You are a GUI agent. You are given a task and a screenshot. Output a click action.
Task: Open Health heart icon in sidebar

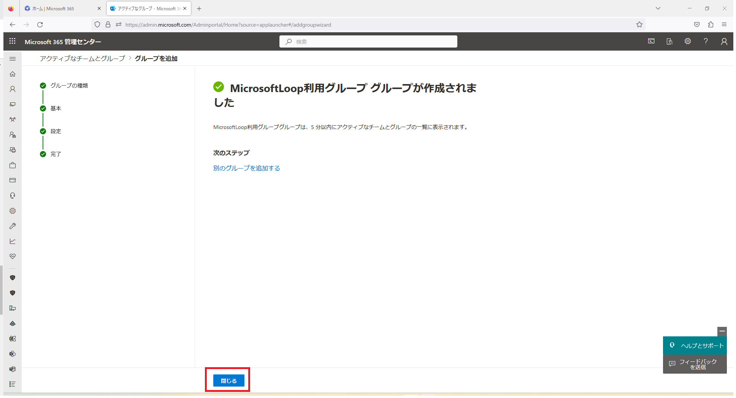tap(13, 256)
